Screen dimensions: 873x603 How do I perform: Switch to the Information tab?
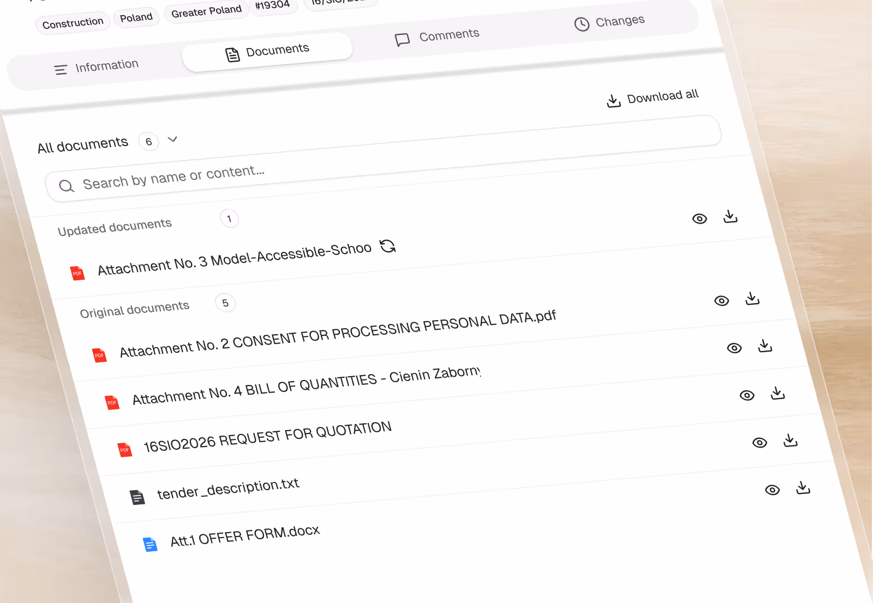click(x=97, y=67)
